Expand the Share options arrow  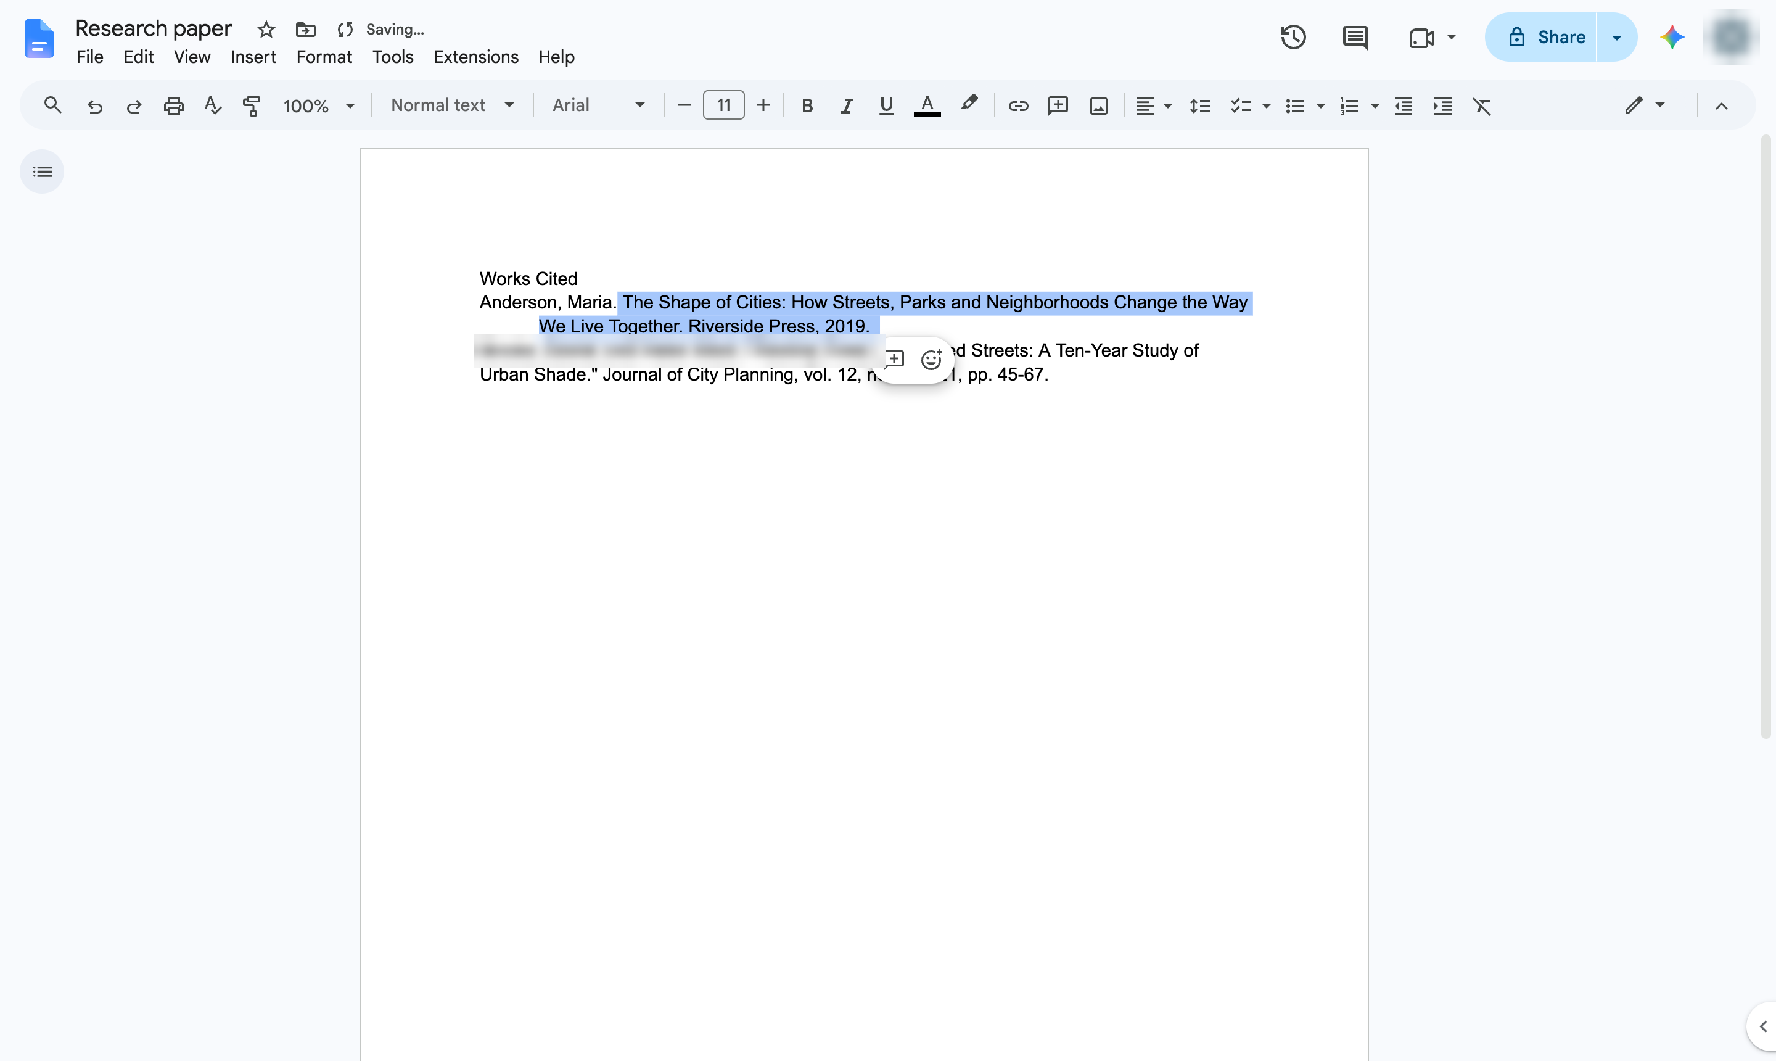coord(1617,37)
